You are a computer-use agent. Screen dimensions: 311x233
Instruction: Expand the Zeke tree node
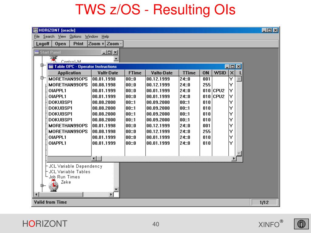coord(42,185)
